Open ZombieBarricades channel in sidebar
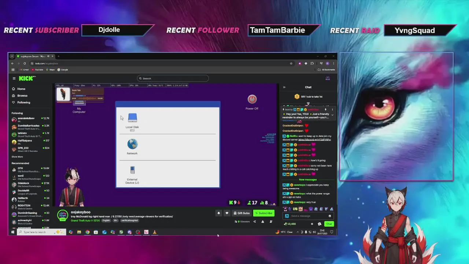This screenshot has height=264, width=469. (30, 126)
